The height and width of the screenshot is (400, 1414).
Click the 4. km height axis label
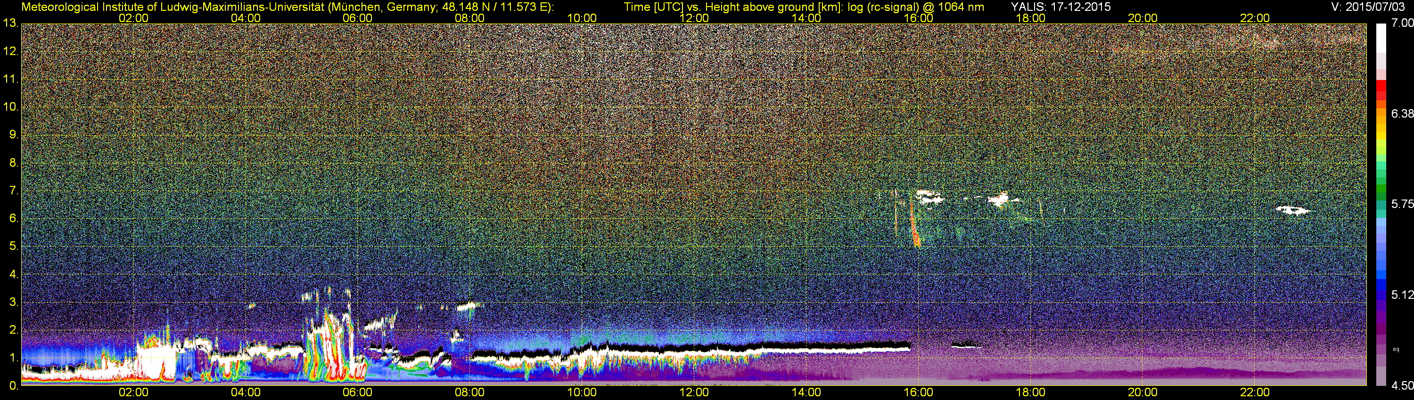pyautogui.click(x=14, y=274)
